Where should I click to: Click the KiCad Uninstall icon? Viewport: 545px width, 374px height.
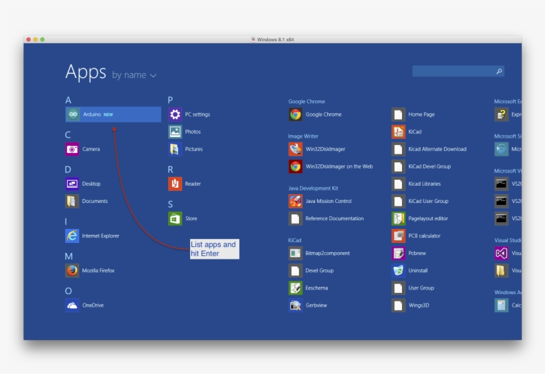pyautogui.click(x=398, y=271)
